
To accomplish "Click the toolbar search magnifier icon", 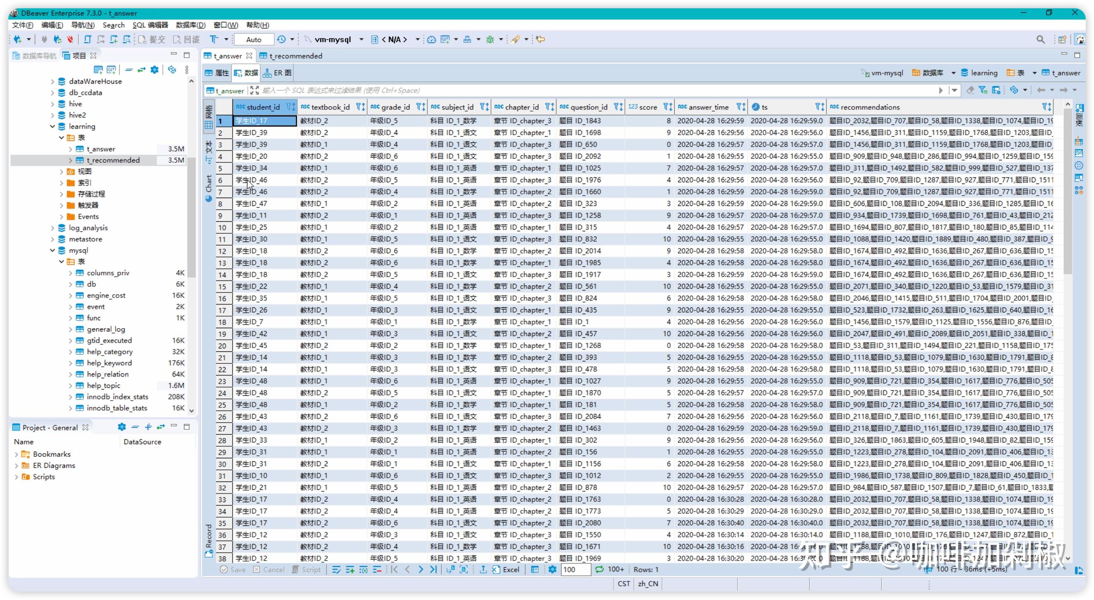I will click(x=1040, y=39).
